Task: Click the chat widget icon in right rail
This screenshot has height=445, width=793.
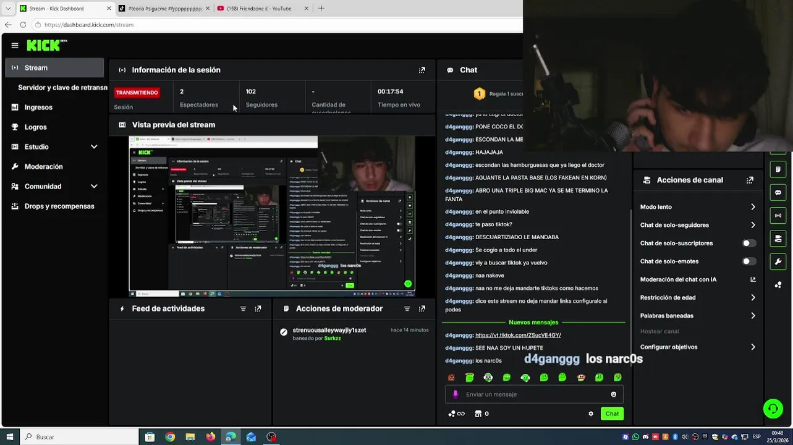Action: pyautogui.click(x=778, y=193)
